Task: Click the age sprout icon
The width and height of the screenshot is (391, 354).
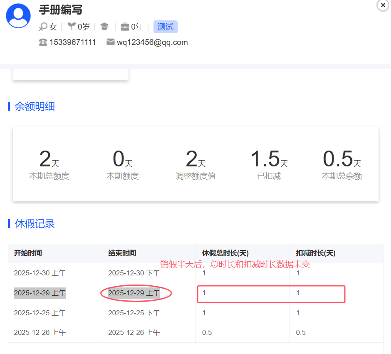Action: coord(72,27)
